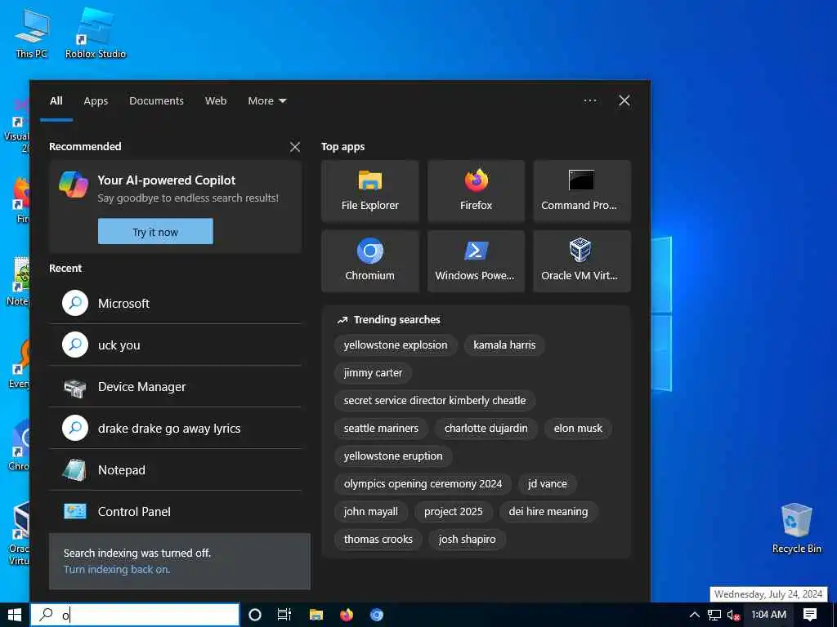837x627 pixels.
Task: Search trending 'john mayall'
Action: 371,511
